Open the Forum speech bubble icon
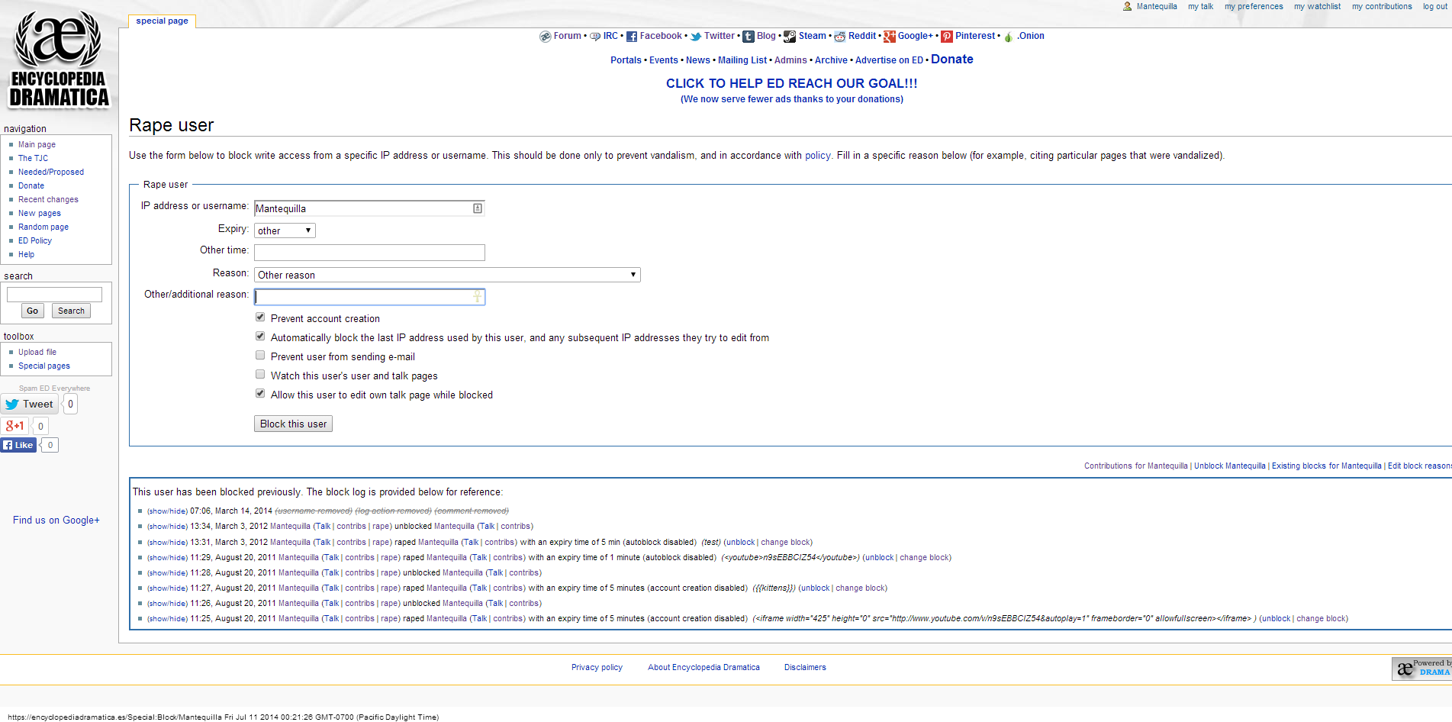 545,37
